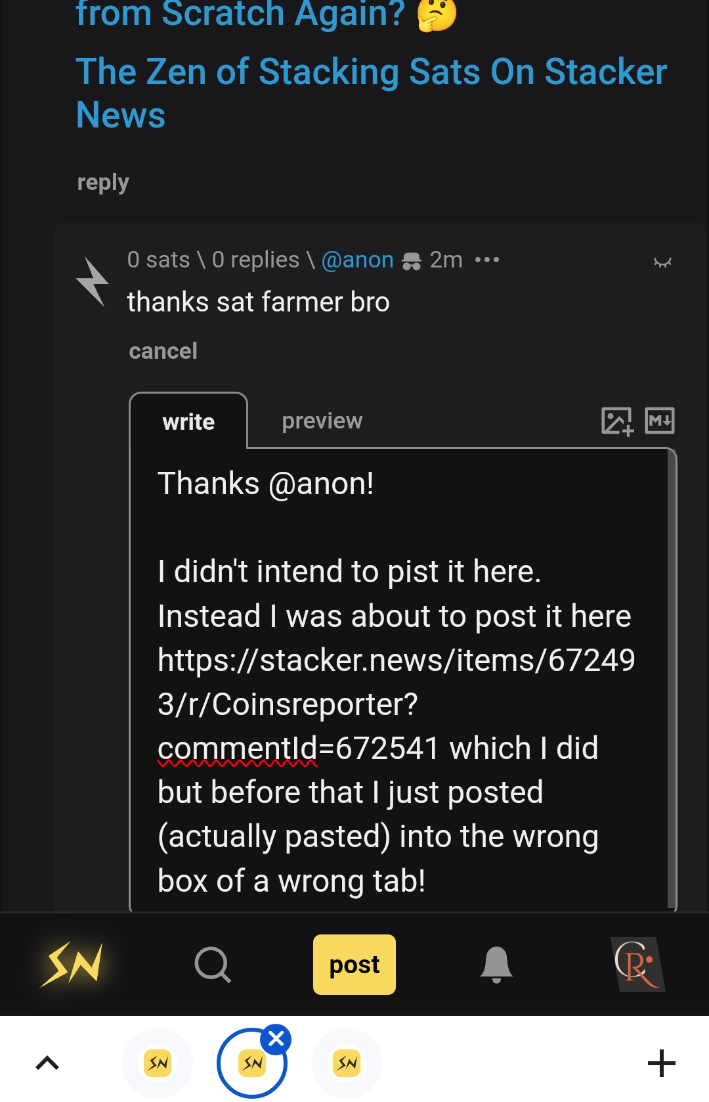Open the @anon user profile link
Image resolution: width=709 pixels, height=1102 pixels.
[357, 260]
